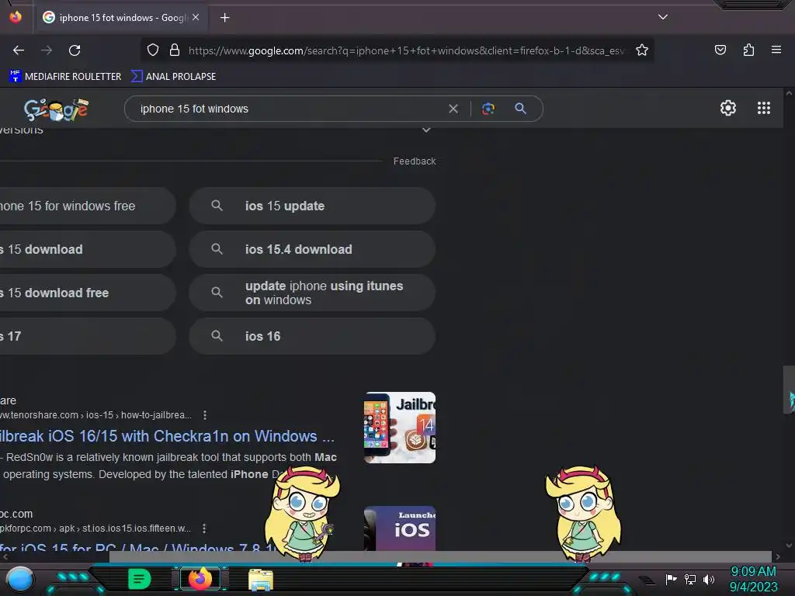Search related 'ios 15.4 download'
This screenshot has width=795, height=596.
[x=312, y=249]
